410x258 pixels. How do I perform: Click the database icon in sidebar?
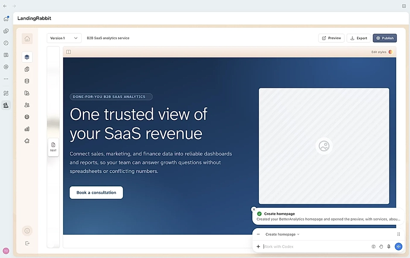[27, 81]
